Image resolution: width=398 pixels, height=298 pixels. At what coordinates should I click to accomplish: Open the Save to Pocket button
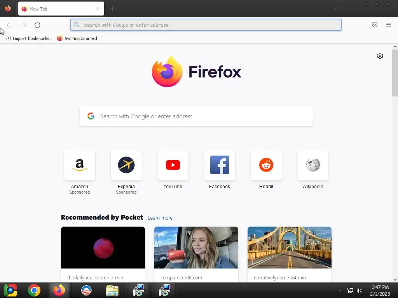pos(375,25)
